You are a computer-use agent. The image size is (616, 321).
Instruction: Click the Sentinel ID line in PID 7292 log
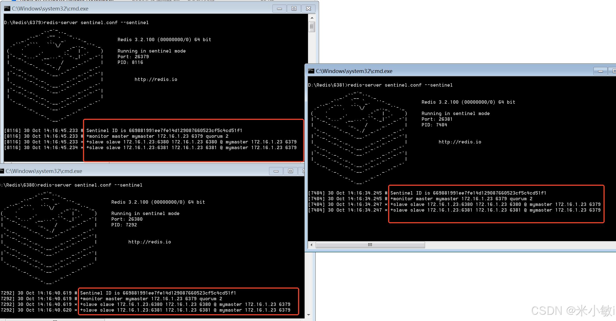tap(158, 293)
